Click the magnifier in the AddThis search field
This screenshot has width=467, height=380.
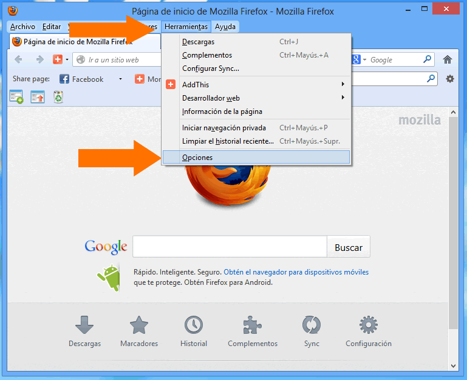[x=431, y=79]
